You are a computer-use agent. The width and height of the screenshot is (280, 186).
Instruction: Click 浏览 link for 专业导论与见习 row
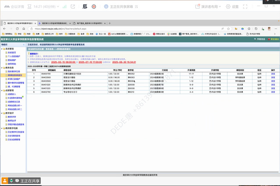[x=273, y=91]
